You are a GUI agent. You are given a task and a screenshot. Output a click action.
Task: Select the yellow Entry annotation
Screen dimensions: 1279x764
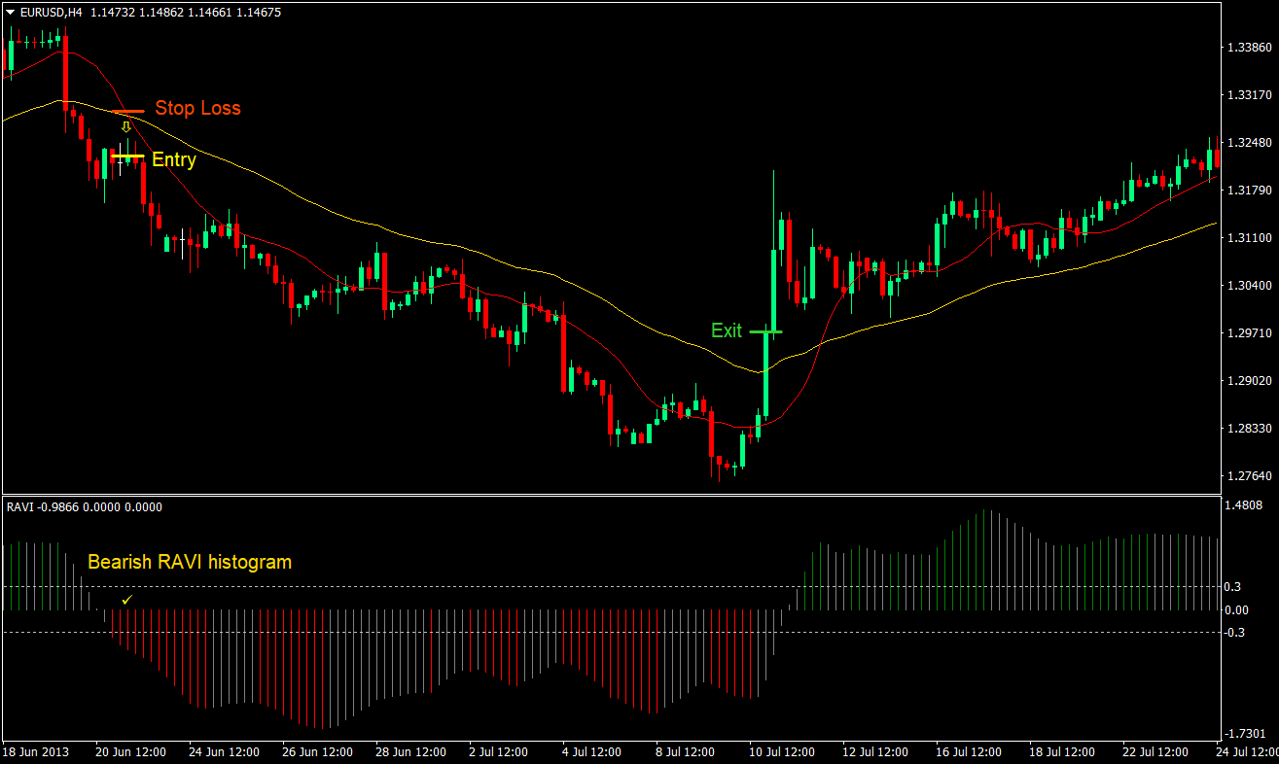pos(174,159)
